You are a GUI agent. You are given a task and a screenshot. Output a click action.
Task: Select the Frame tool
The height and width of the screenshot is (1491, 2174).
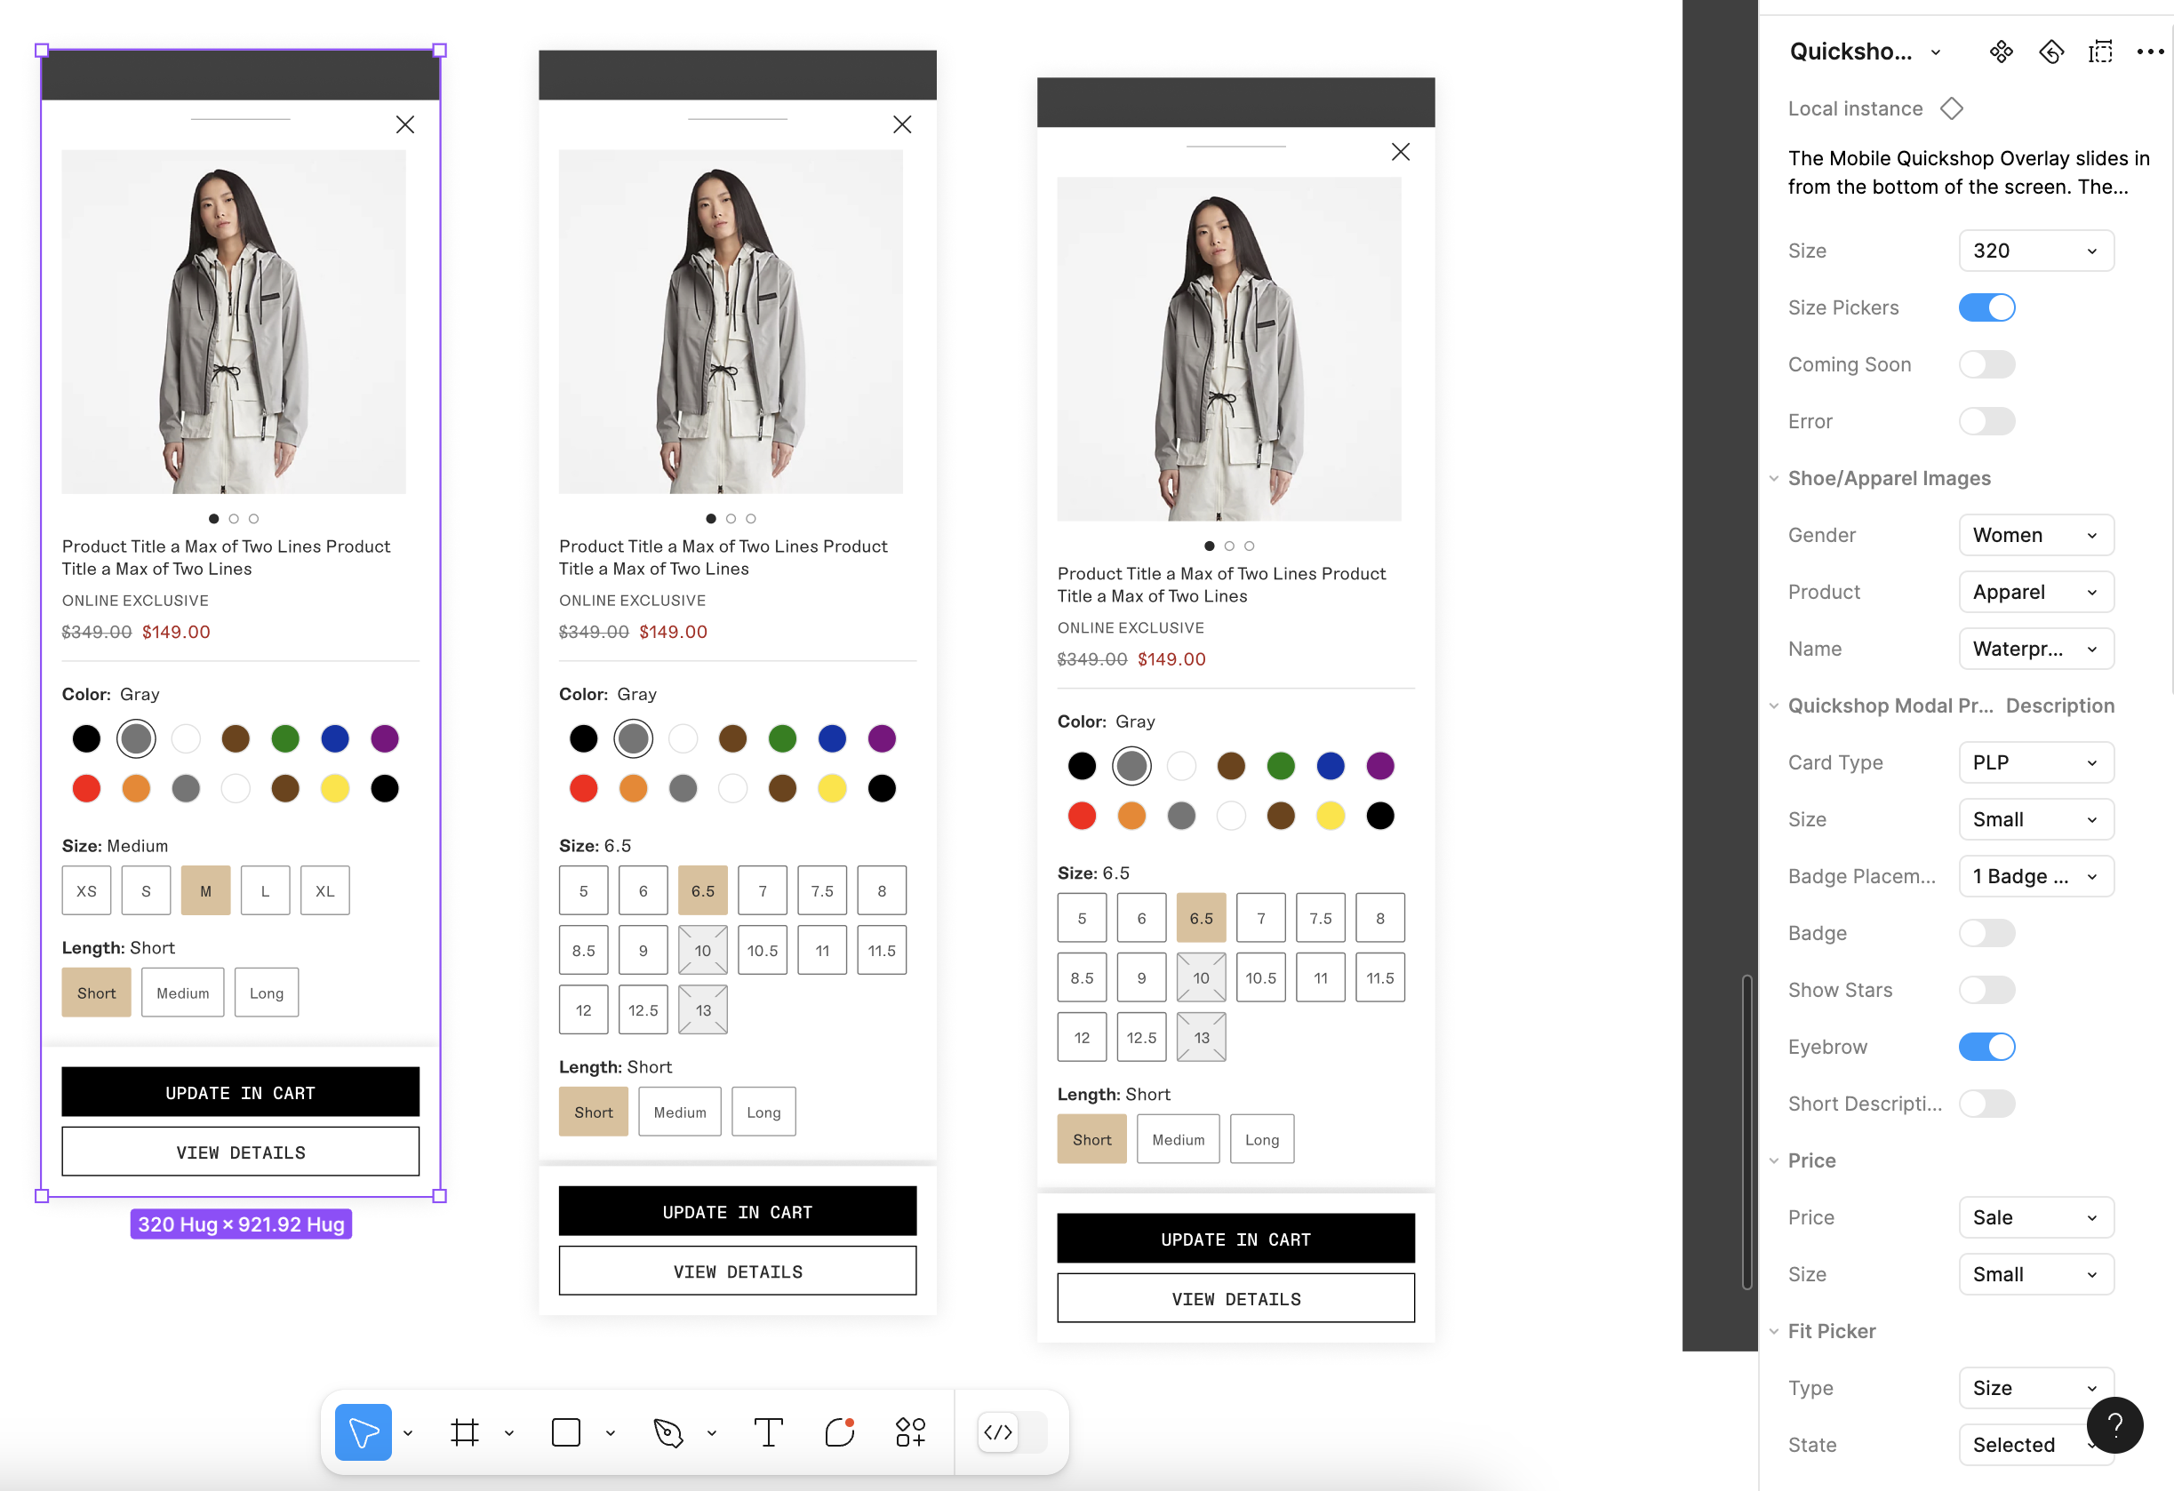465,1432
